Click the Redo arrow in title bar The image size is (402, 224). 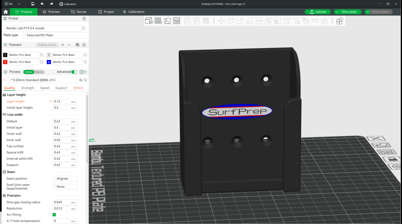click(x=52, y=4)
